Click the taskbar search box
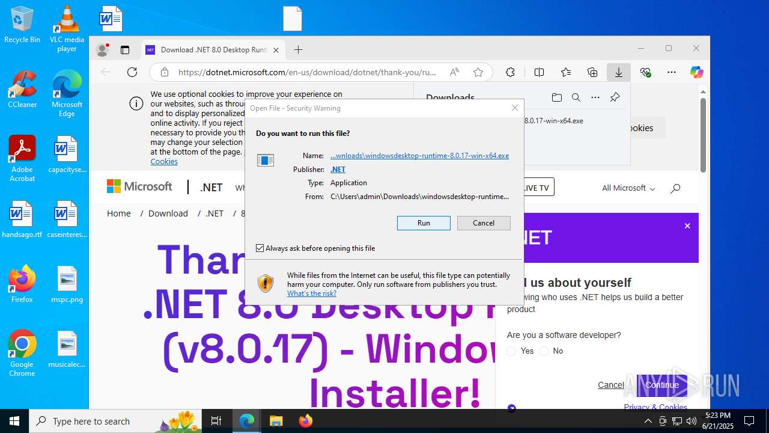769x433 pixels. [117, 421]
